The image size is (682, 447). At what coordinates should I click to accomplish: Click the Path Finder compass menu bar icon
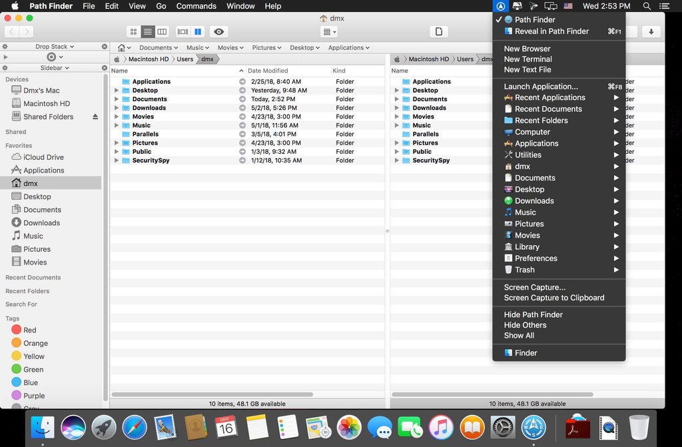pos(501,6)
